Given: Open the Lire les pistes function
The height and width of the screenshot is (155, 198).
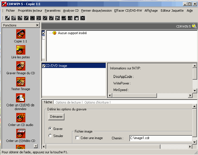Looking at the screenshot, I should [21, 50].
